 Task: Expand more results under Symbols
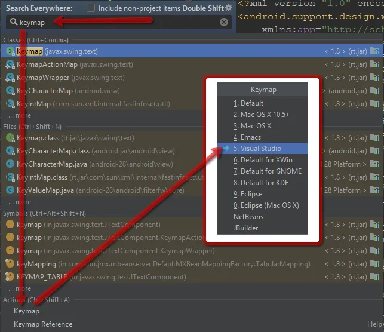[x=20, y=288]
